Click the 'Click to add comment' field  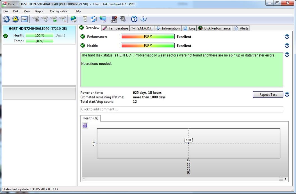(182, 109)
